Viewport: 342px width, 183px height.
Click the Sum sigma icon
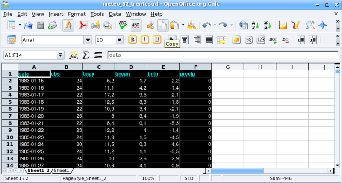[x=86, y=55]
